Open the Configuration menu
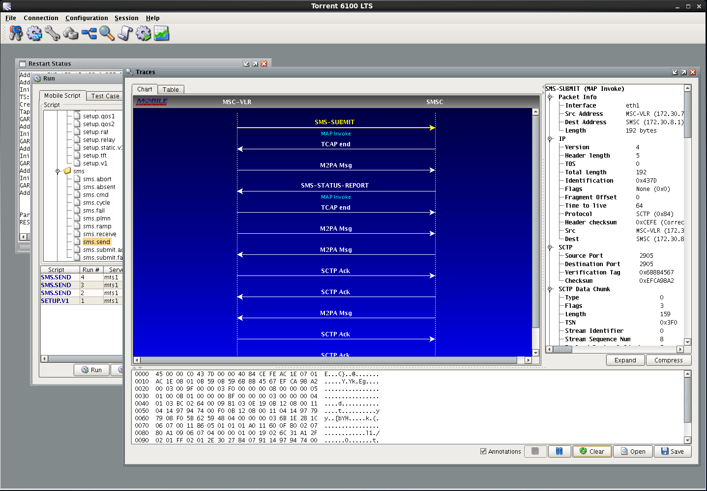The width and height of the screenshot is (707, 491). 87,18
